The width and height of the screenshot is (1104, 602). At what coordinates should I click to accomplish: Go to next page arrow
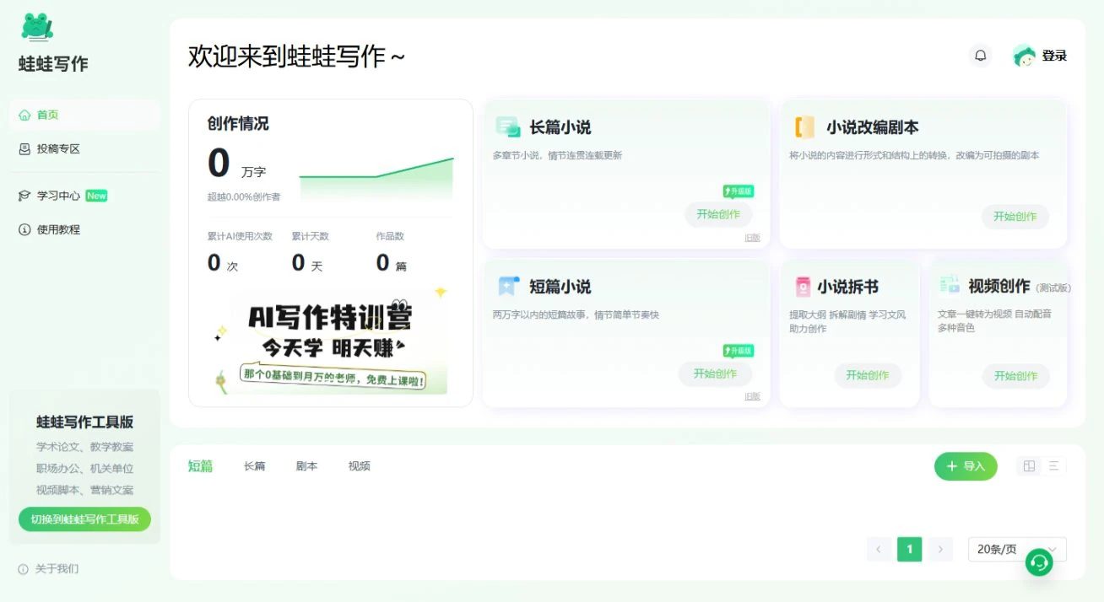pyautogui.click(x=940, y=550)
